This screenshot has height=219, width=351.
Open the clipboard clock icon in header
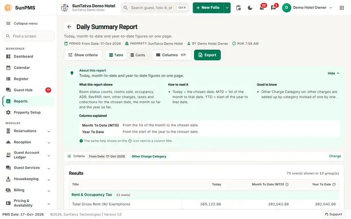coord(238,8)
